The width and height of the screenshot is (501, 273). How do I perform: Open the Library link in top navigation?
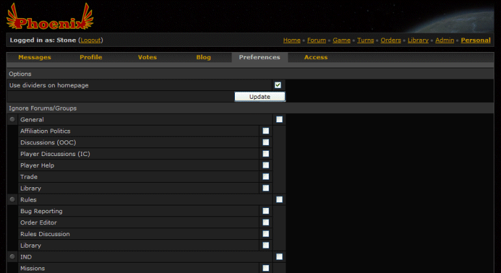(418, 40)
